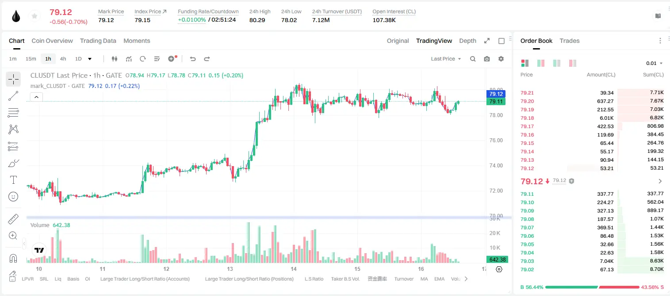Select the trend line drawing tool
Viewport: 670px width, 296px height.
(x=13, y=96)
